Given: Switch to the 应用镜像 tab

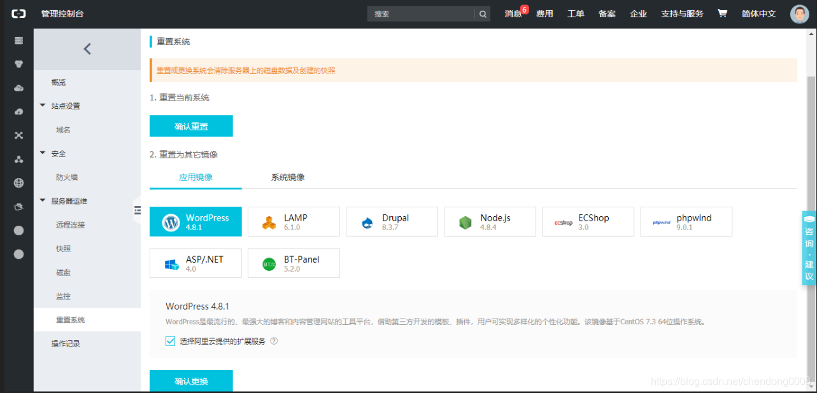Looking at the screenshot, I should coord(195,177).
